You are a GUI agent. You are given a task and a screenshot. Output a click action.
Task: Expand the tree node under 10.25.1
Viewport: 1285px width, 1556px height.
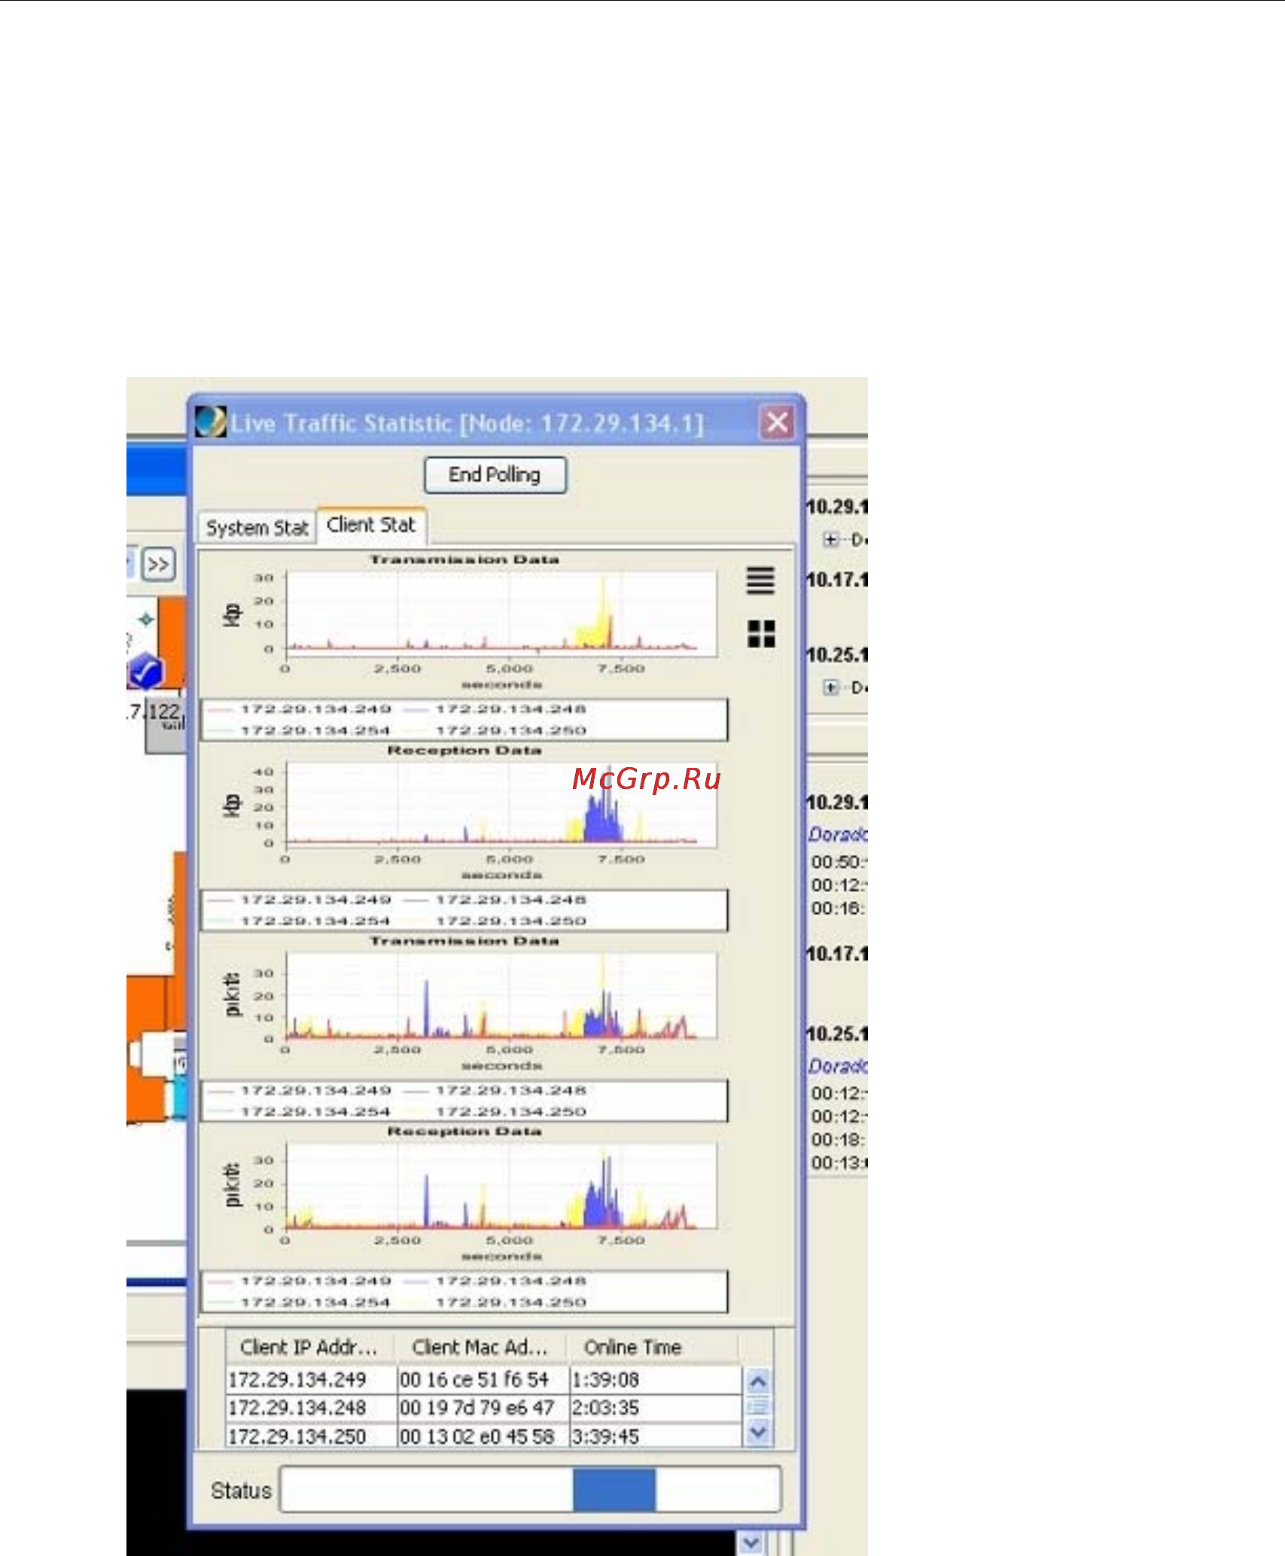(830, 687)
